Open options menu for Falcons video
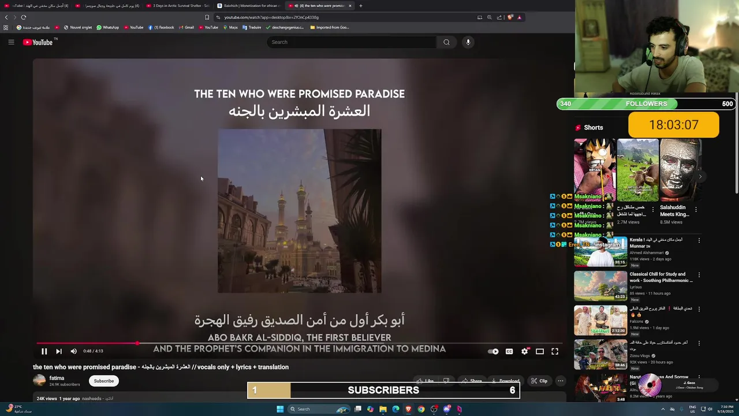 coord(699,309)
